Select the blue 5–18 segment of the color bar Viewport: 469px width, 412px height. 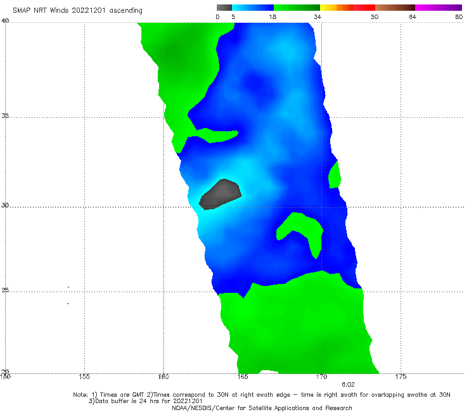pyautogui.click(x=253, y=8)
